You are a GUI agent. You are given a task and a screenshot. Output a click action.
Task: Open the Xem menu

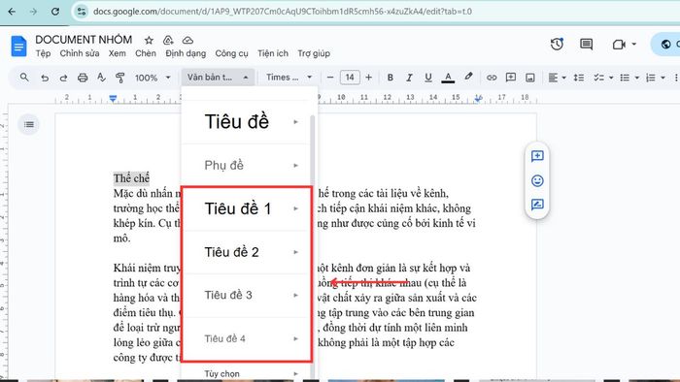click(x=118, y=53)
